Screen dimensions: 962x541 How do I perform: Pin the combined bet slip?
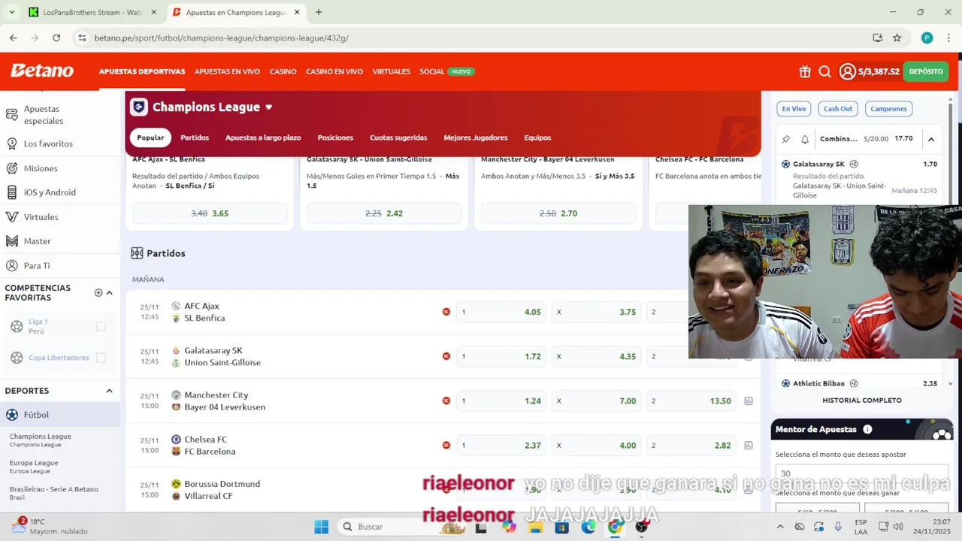(786, 139)
